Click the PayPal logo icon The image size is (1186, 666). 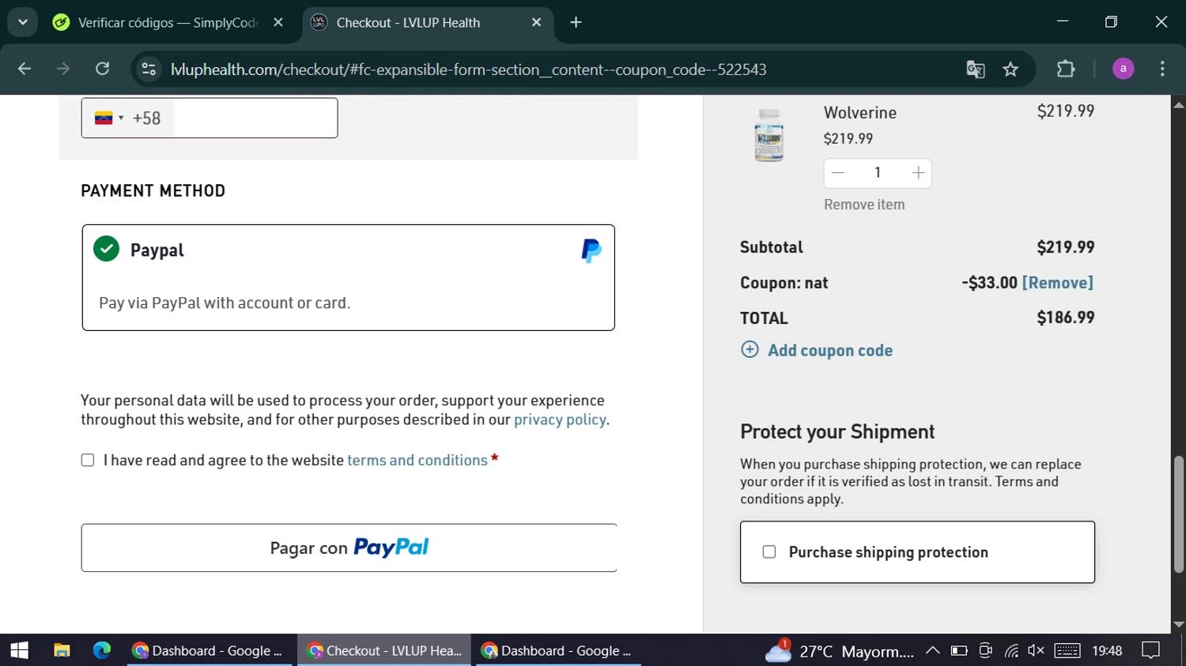tap(591, 250)
